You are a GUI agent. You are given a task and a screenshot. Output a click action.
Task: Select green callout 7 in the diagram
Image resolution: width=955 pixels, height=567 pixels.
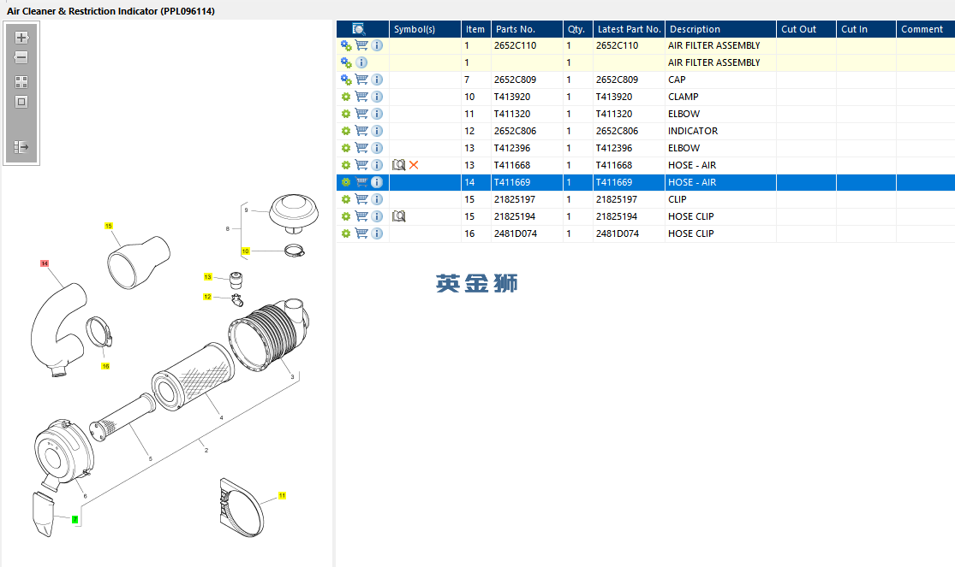75,520
